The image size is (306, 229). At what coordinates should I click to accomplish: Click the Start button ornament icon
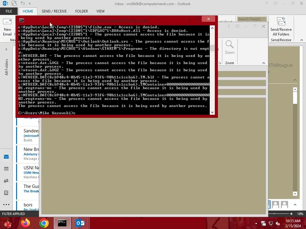[7, 223]
